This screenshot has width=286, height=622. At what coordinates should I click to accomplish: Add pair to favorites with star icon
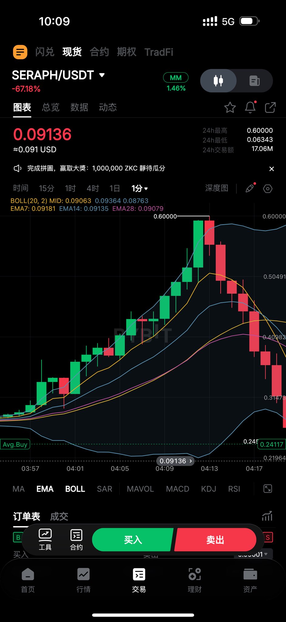pos(230,108)
